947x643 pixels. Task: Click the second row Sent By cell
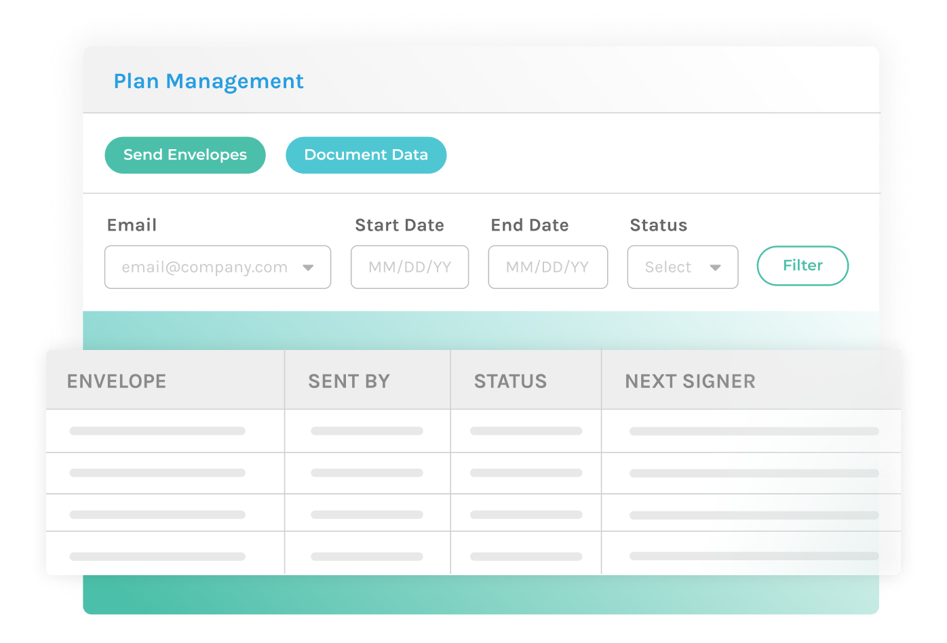click(x=366, y=473)
